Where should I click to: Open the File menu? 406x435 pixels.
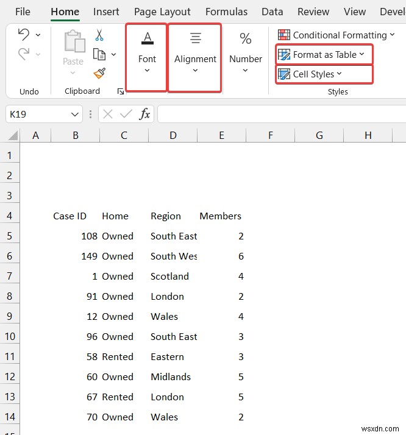[x=23, y=12]
